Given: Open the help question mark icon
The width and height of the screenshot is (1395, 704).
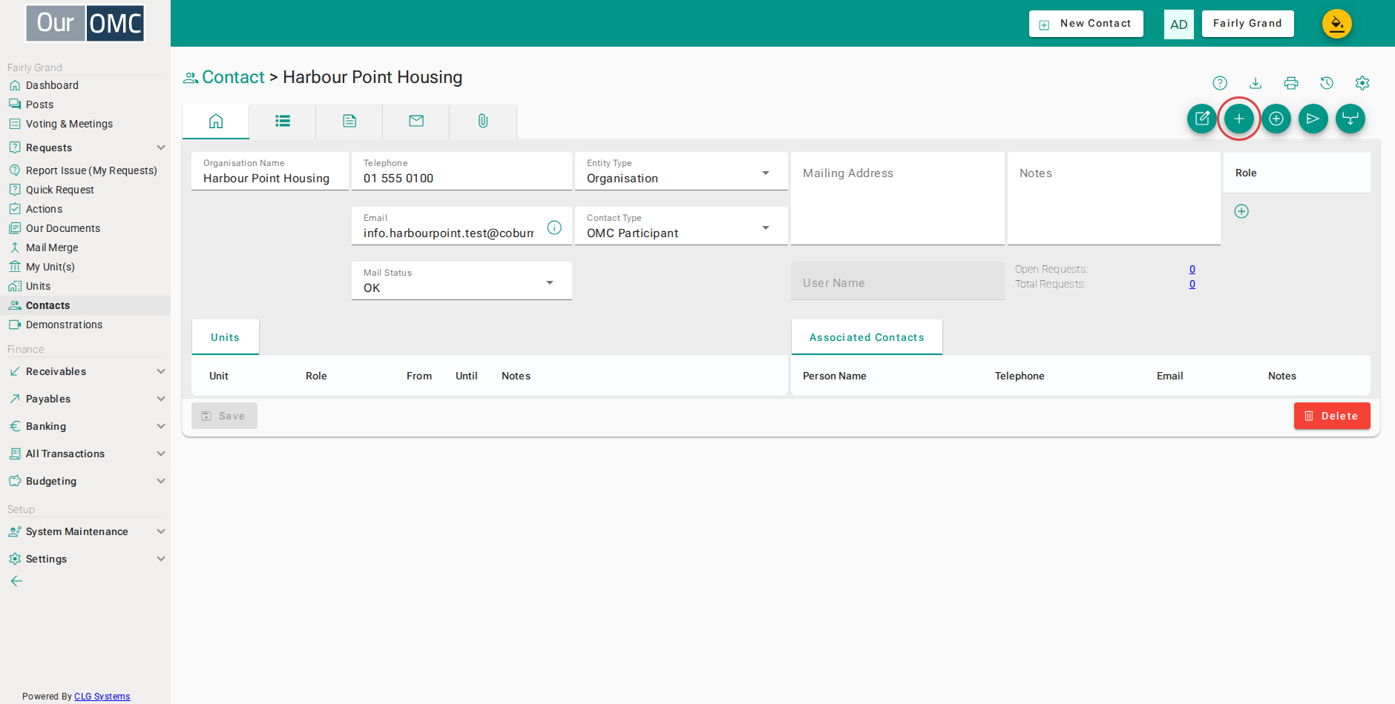Looking at the screenshot, I should [1220, 83].
